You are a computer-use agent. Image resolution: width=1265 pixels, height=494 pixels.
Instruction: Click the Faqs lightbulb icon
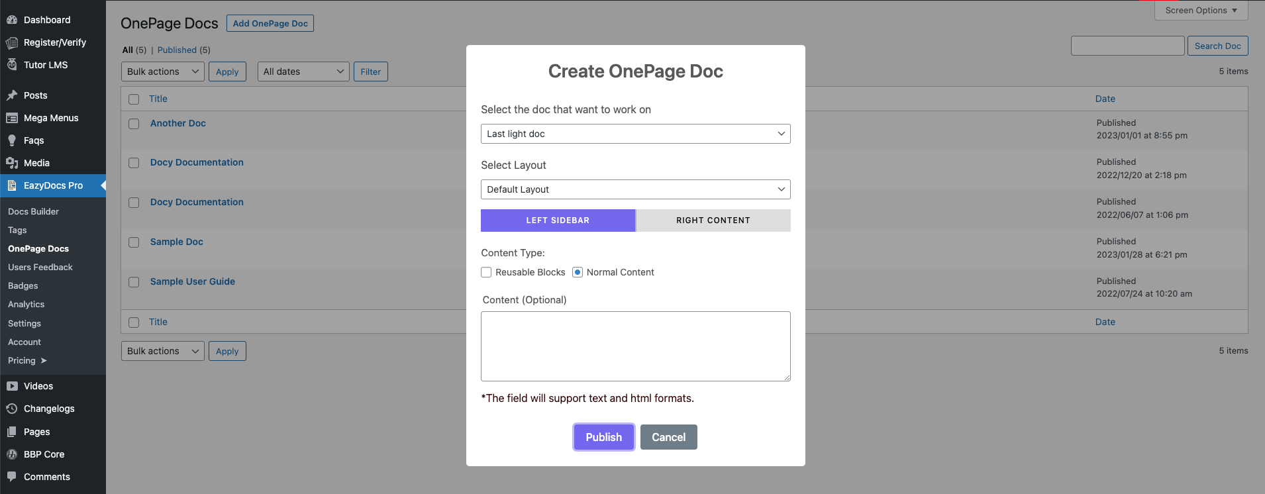12,140
